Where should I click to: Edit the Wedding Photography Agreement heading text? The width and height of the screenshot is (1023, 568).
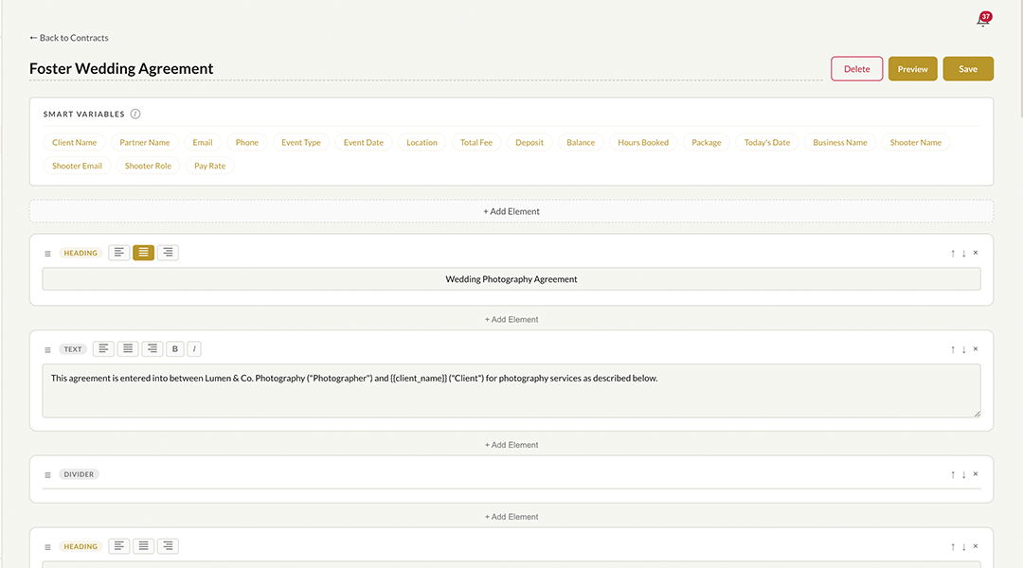pos(511,278)
